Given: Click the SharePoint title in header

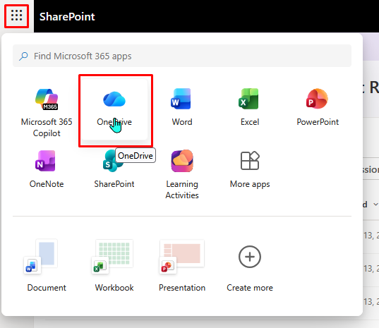Looking at the screenshot, I should click(x=67, y=17).
